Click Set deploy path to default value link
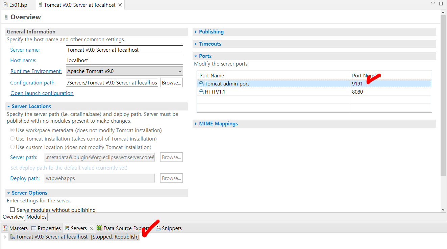This screenshot has width=447, height=249. [69, 168]
